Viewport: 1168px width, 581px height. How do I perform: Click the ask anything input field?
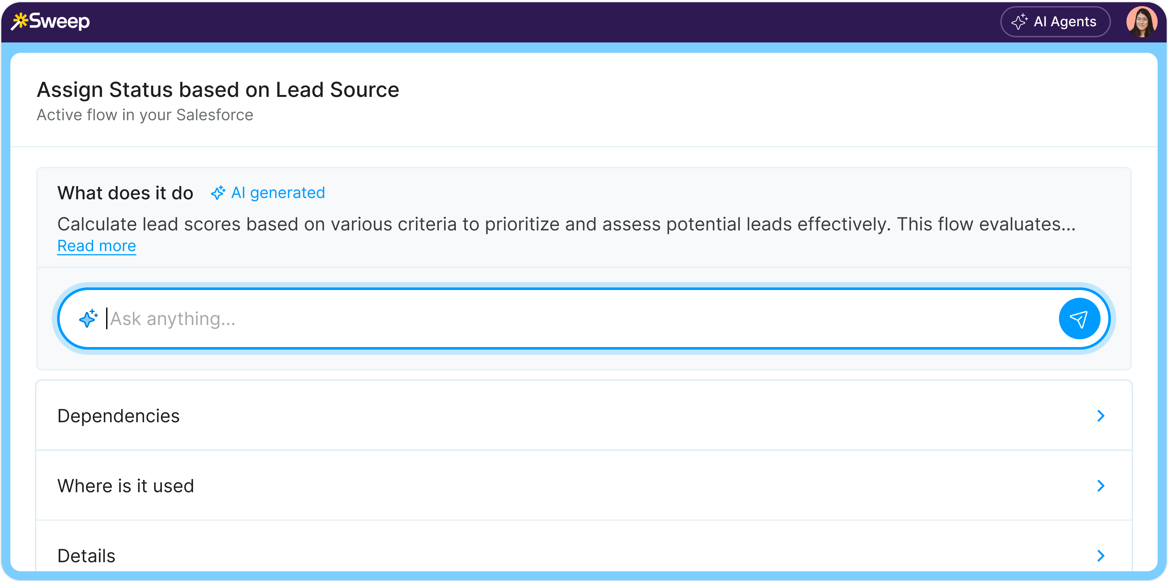click(x=583, y=319)
